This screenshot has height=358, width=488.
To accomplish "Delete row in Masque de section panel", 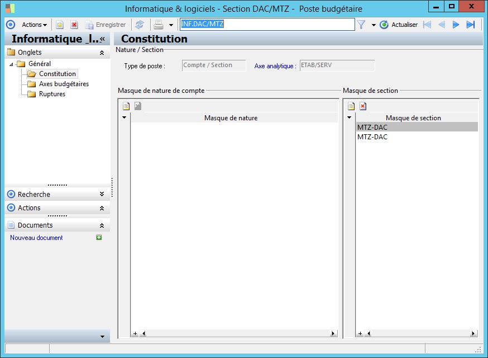I will [363, 106].
